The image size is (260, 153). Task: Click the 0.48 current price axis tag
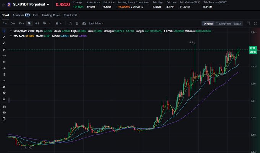[253, 50]
